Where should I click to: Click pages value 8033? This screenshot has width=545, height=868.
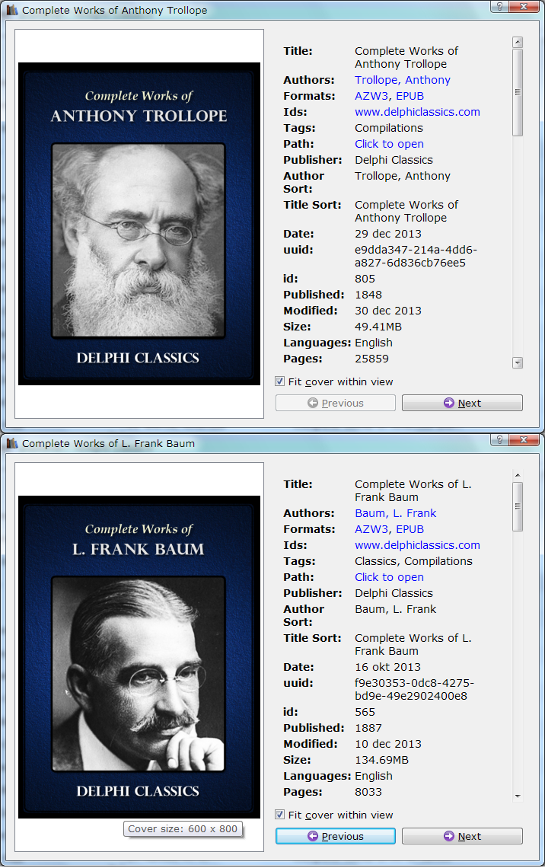(368, 792)
